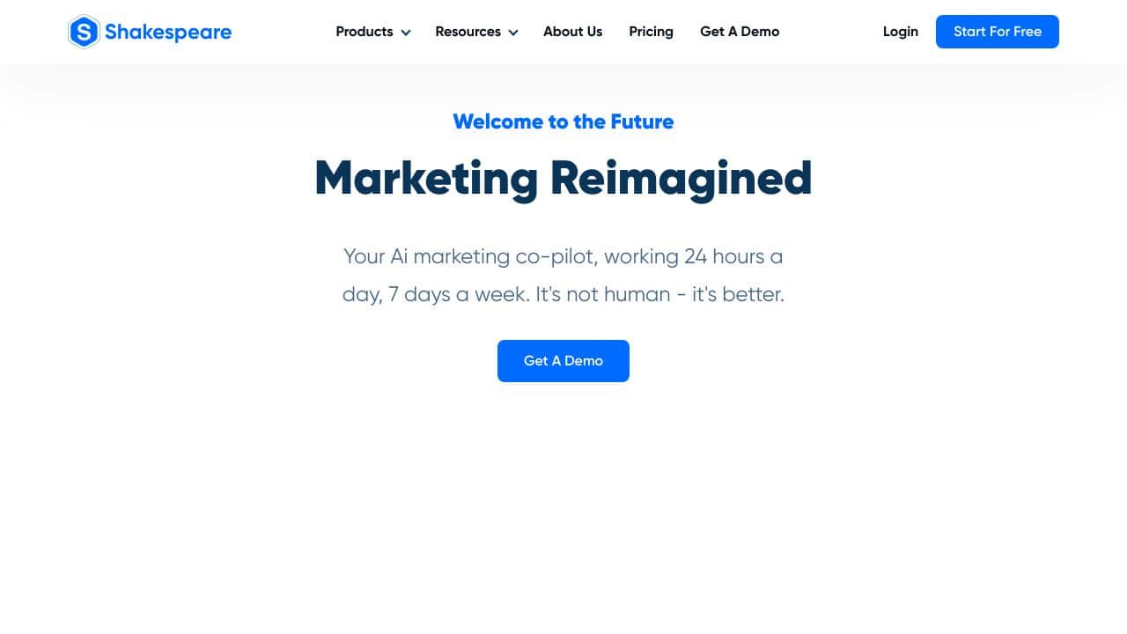Click the blue Get A Demo hero button
The image size is (1127, 634).
[563, 361]
